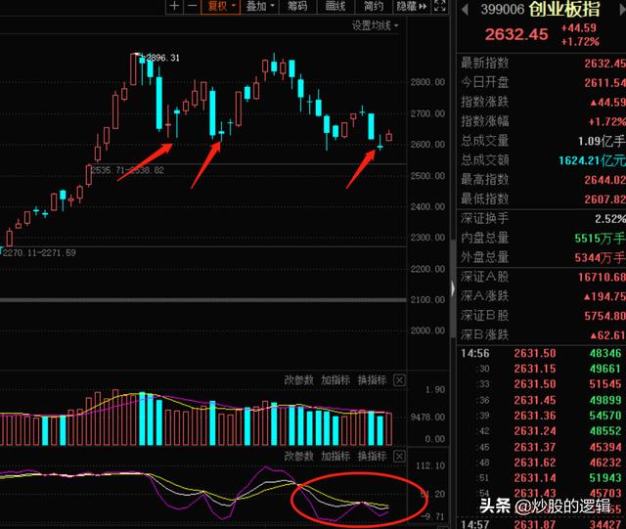The height and width of the screenshot is (529, 626).
Task: Open the 画线 drawing tool
Action: click(x=335, y=6)
